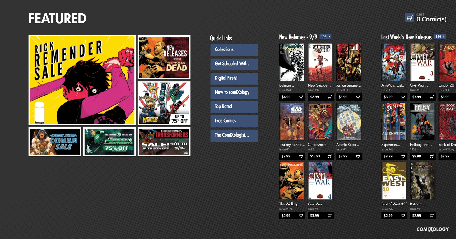Open the Atomic Robo cover
Viewport: 456px width, 239px height.
point(348,122)
